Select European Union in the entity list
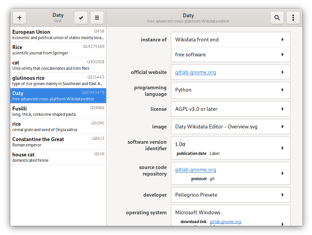Screen dimensions: 312x235 (x=58, y=35)
